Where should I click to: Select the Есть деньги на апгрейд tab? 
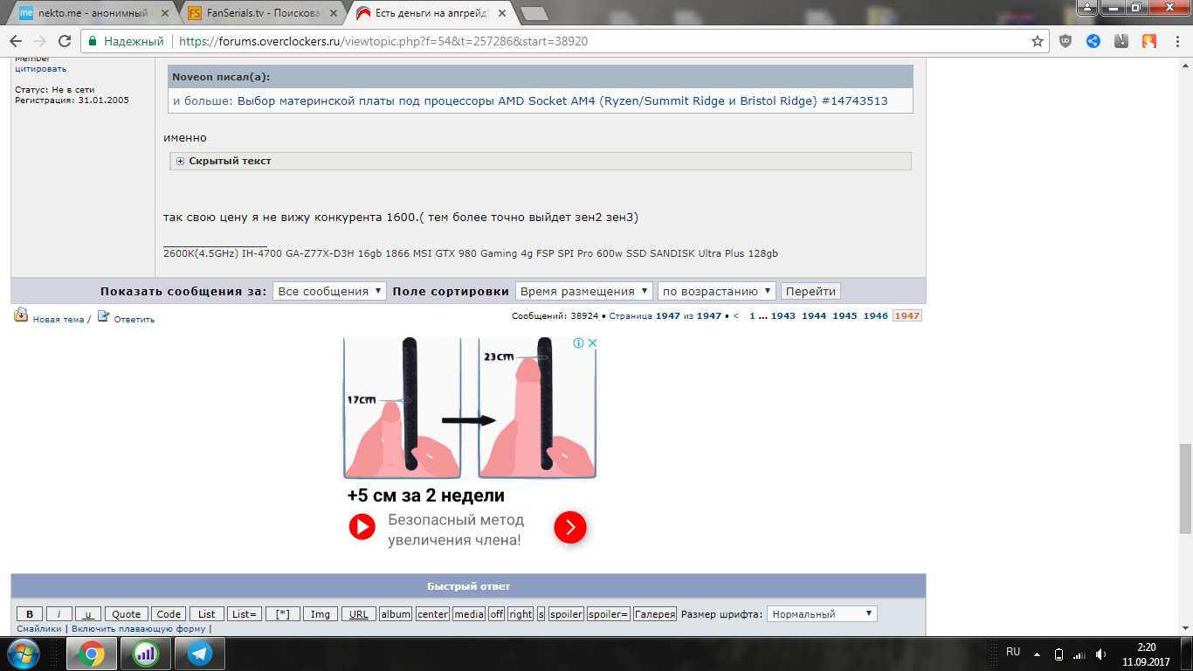click(431, 13)
